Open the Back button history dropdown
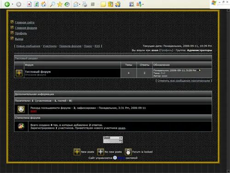This screenshot has height=173, width=230. pyautogui.click(x=12, y=4)
